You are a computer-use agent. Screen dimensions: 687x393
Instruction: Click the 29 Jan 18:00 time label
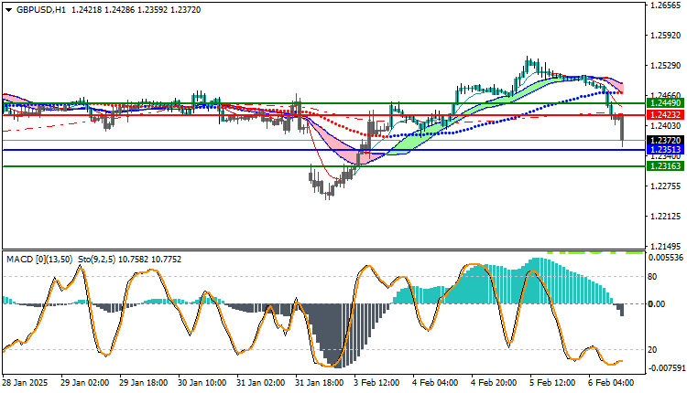point(143,383)
